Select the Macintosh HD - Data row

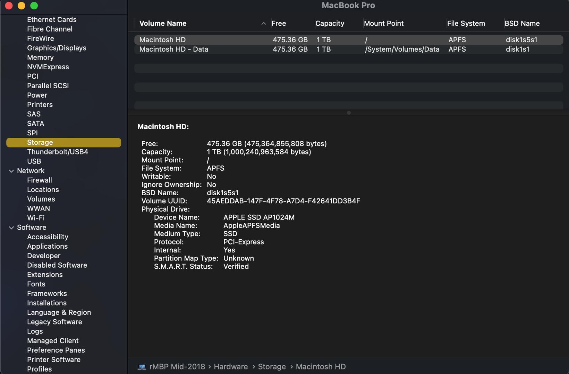(349, 49)
